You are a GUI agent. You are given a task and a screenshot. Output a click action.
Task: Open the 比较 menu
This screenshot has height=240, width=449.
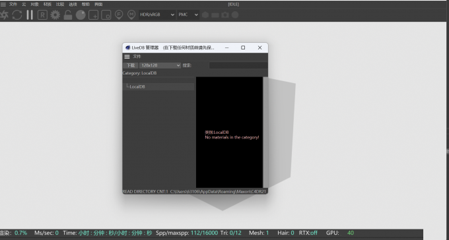(x=60, y=5)
